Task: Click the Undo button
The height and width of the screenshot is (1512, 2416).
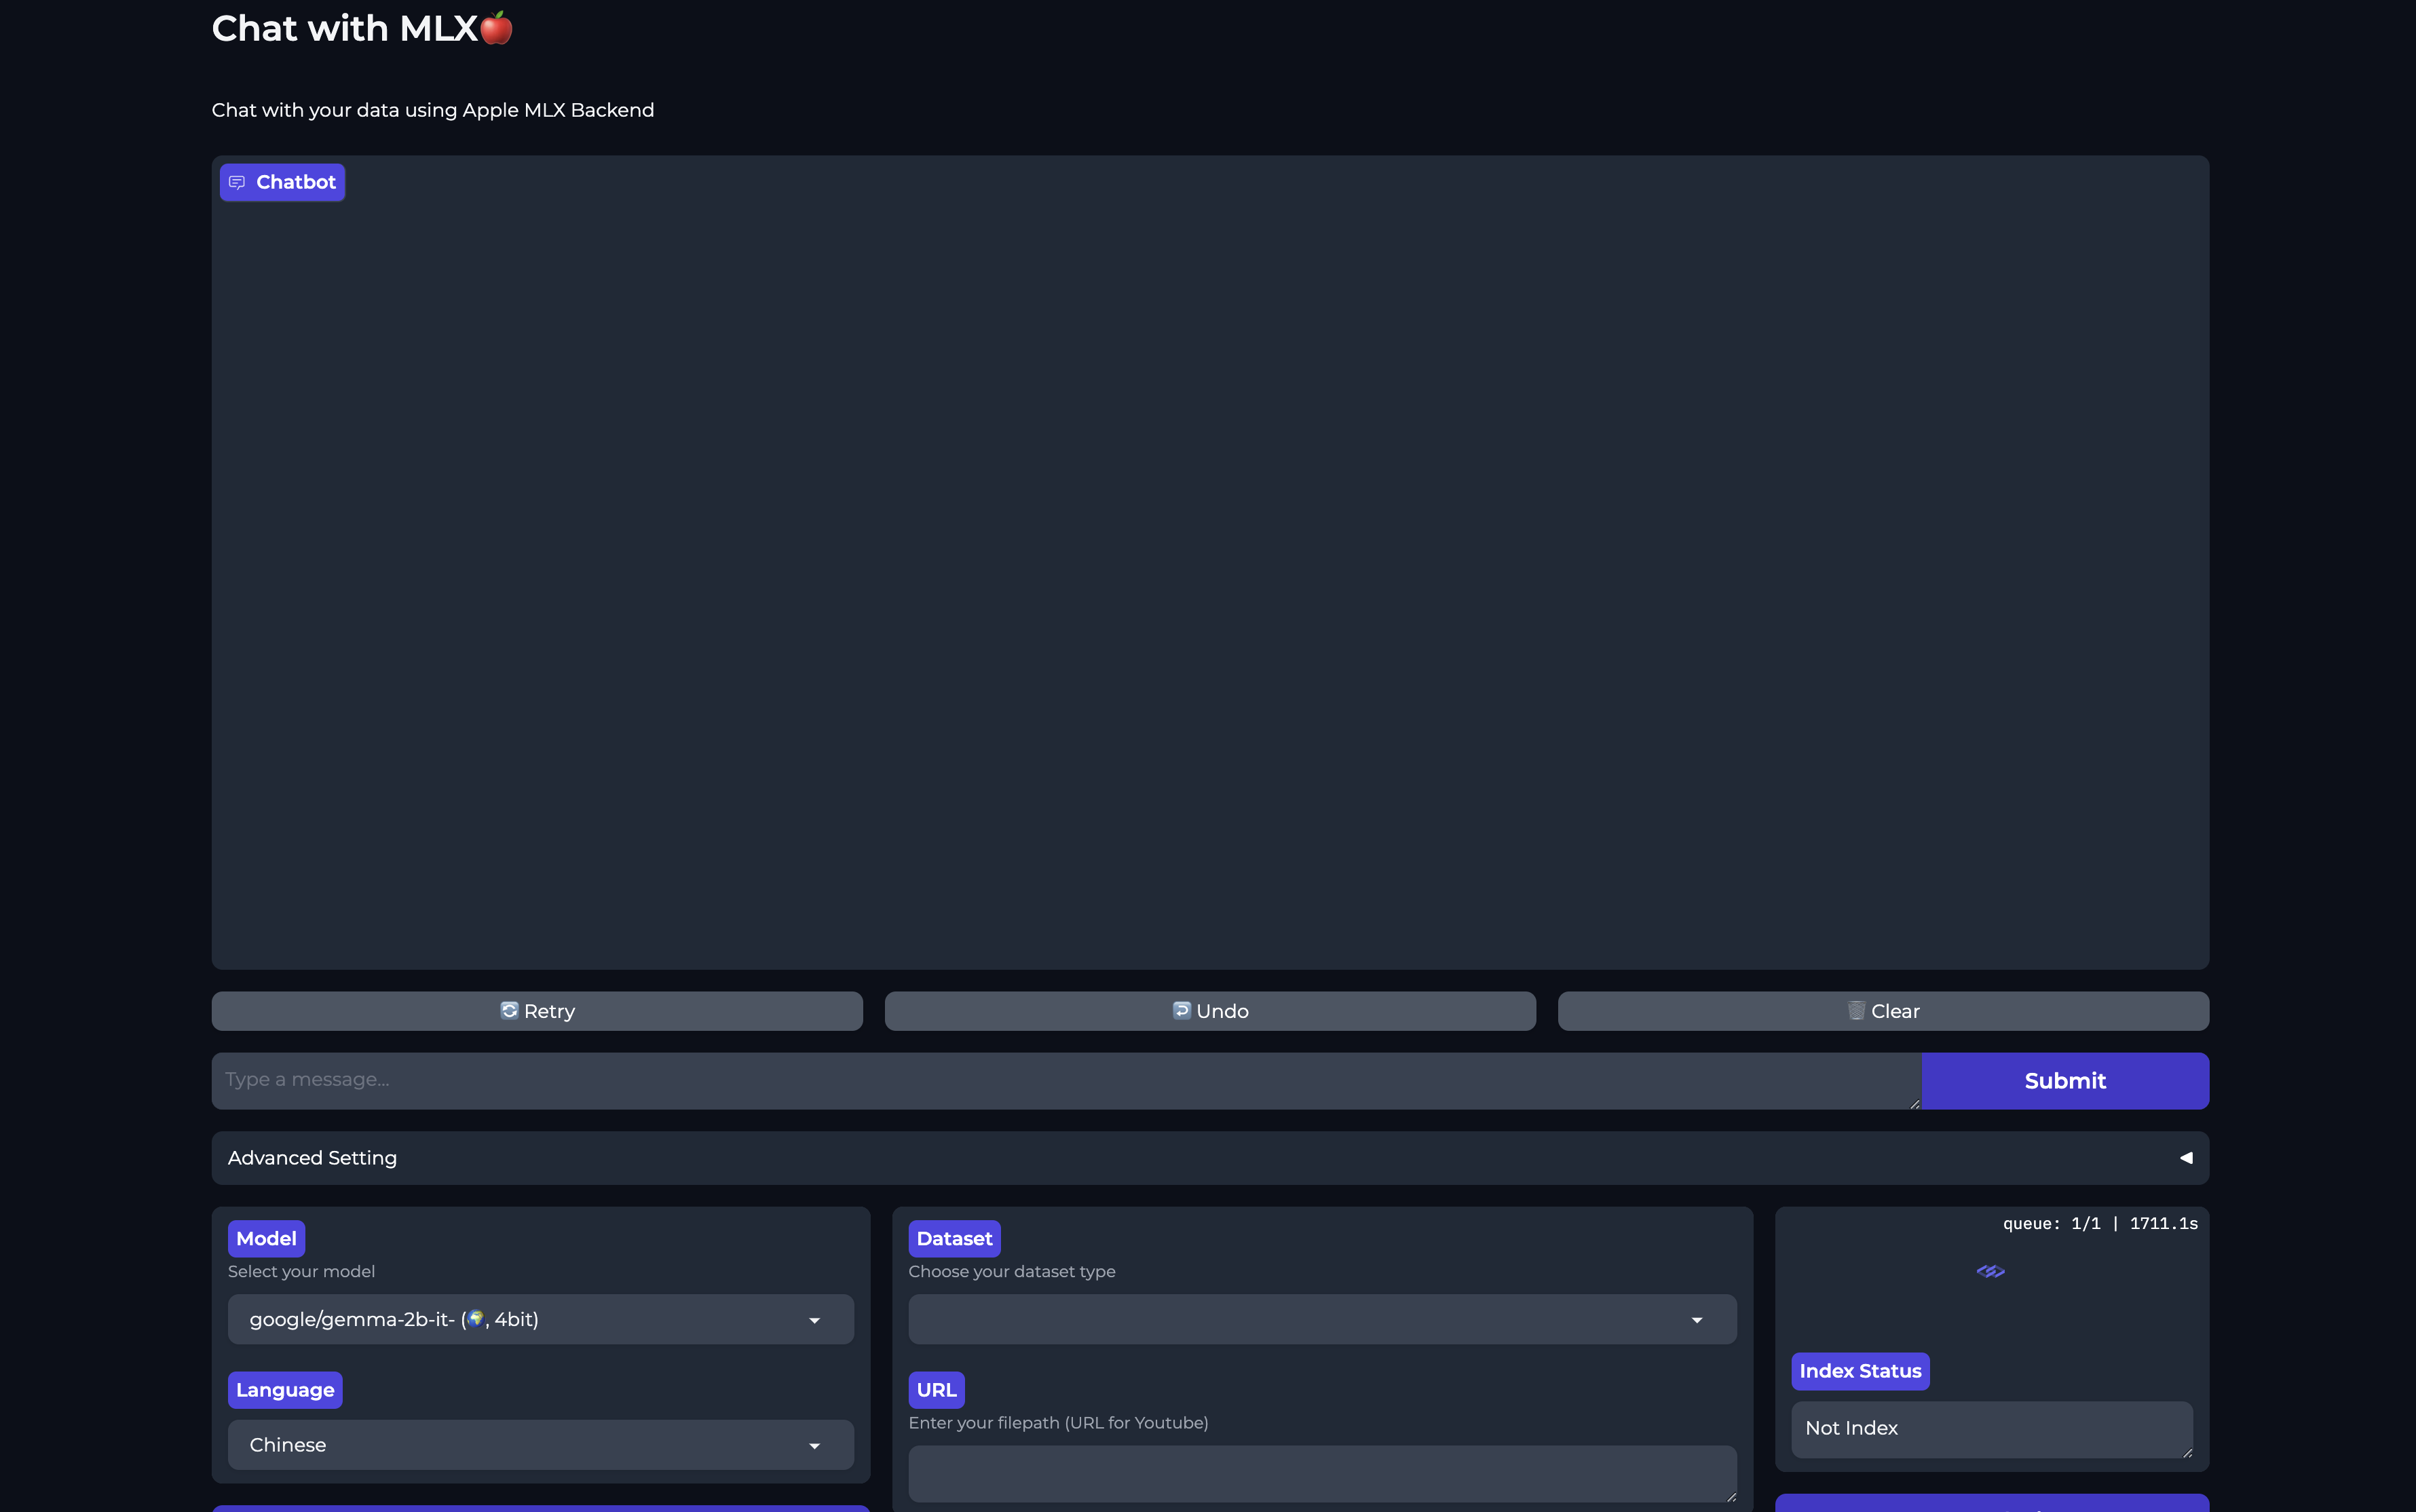Action: coord(1210,1011)
